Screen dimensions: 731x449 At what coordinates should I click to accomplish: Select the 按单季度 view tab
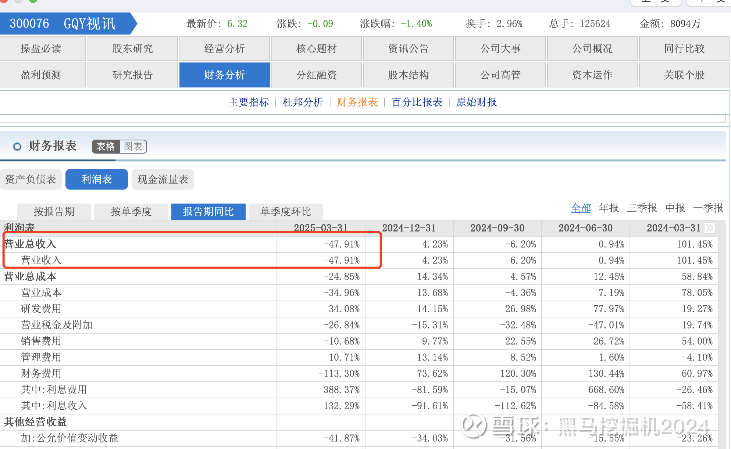coord(131,212)
